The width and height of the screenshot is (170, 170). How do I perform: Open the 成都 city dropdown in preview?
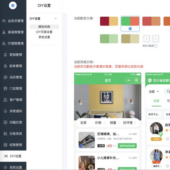[x=154, y=91]
